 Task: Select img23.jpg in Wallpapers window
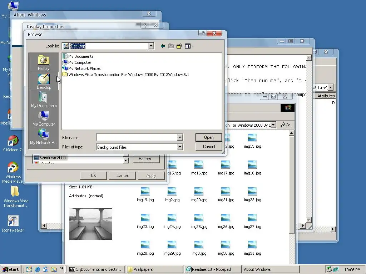coord(145,221)
